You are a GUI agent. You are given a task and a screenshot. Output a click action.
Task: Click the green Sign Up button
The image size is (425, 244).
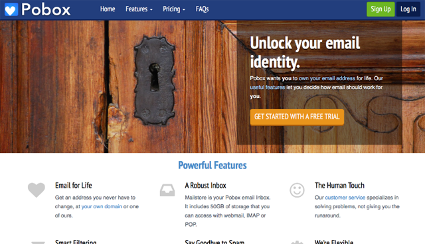pyautogui.click(x=381, y=9)
